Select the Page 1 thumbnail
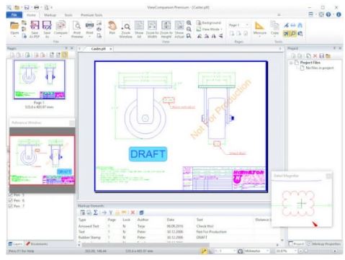The image size is (345, 260). [40, 79]
